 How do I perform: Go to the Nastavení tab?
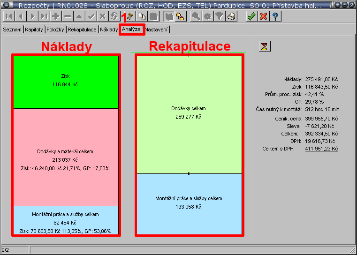coord(157,30)
